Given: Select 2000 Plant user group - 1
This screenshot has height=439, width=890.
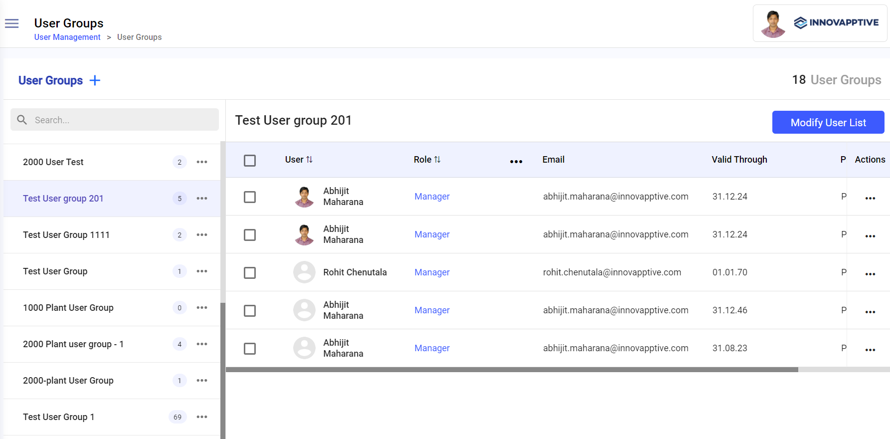Looking at the screenshot, I should pyautogui.click(x=73, y=344).
